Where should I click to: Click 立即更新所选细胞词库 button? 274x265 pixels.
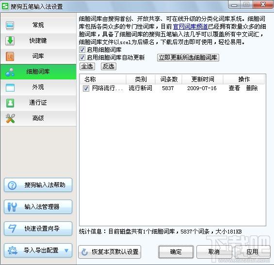coord(188,58)
